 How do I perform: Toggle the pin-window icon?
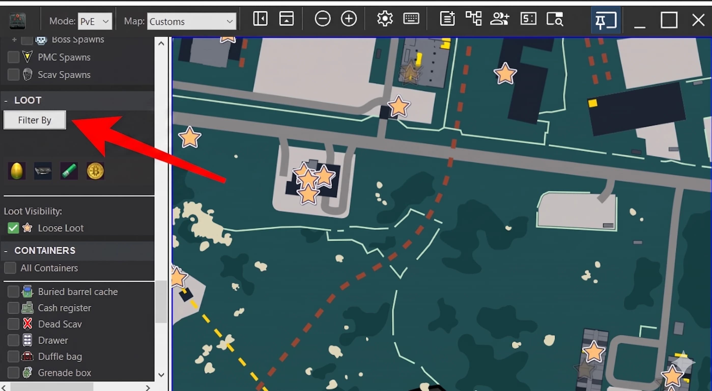[606, 20]
